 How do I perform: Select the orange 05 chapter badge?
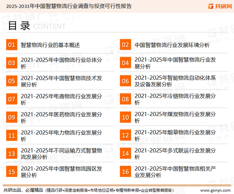[x=12, y=81]
